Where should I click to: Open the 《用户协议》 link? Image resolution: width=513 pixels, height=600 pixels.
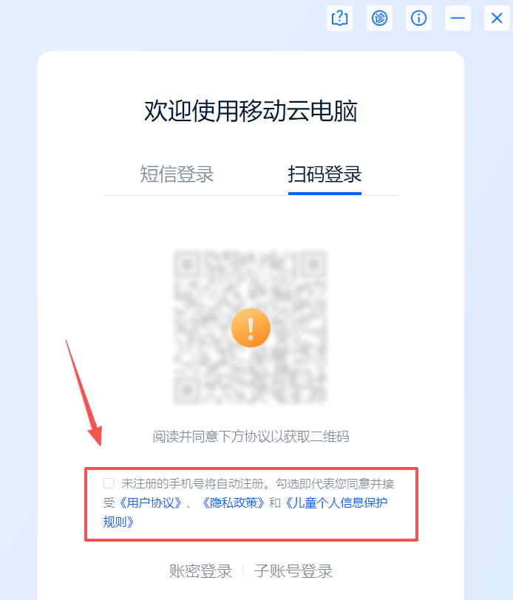(x=151, y=502)
